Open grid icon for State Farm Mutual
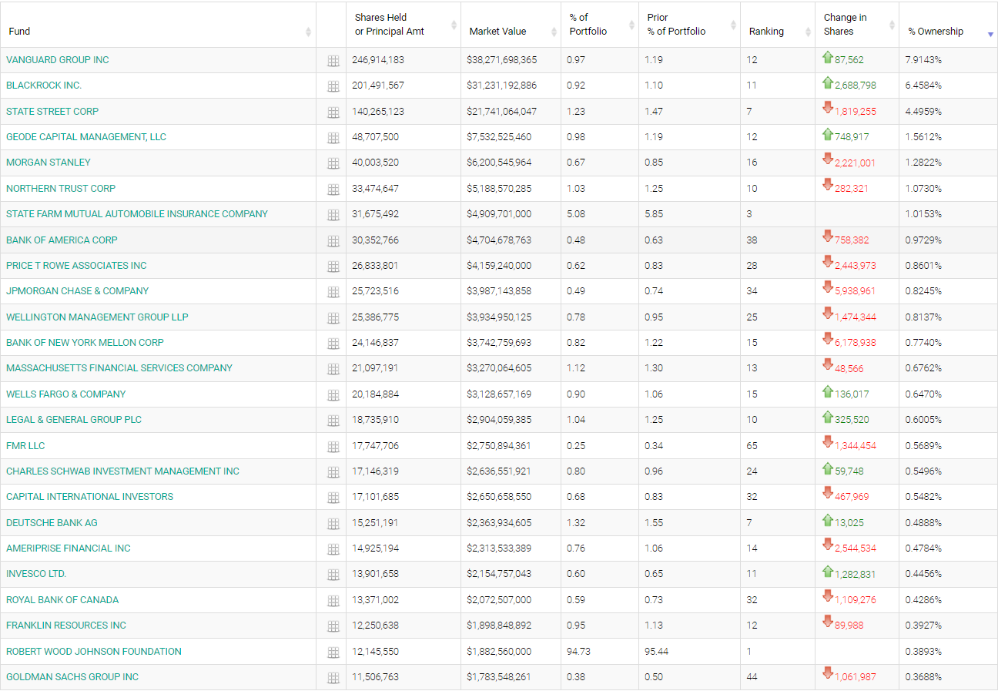Screen dimensions: 998x691 pyautogui.click(x=333, y=215)
